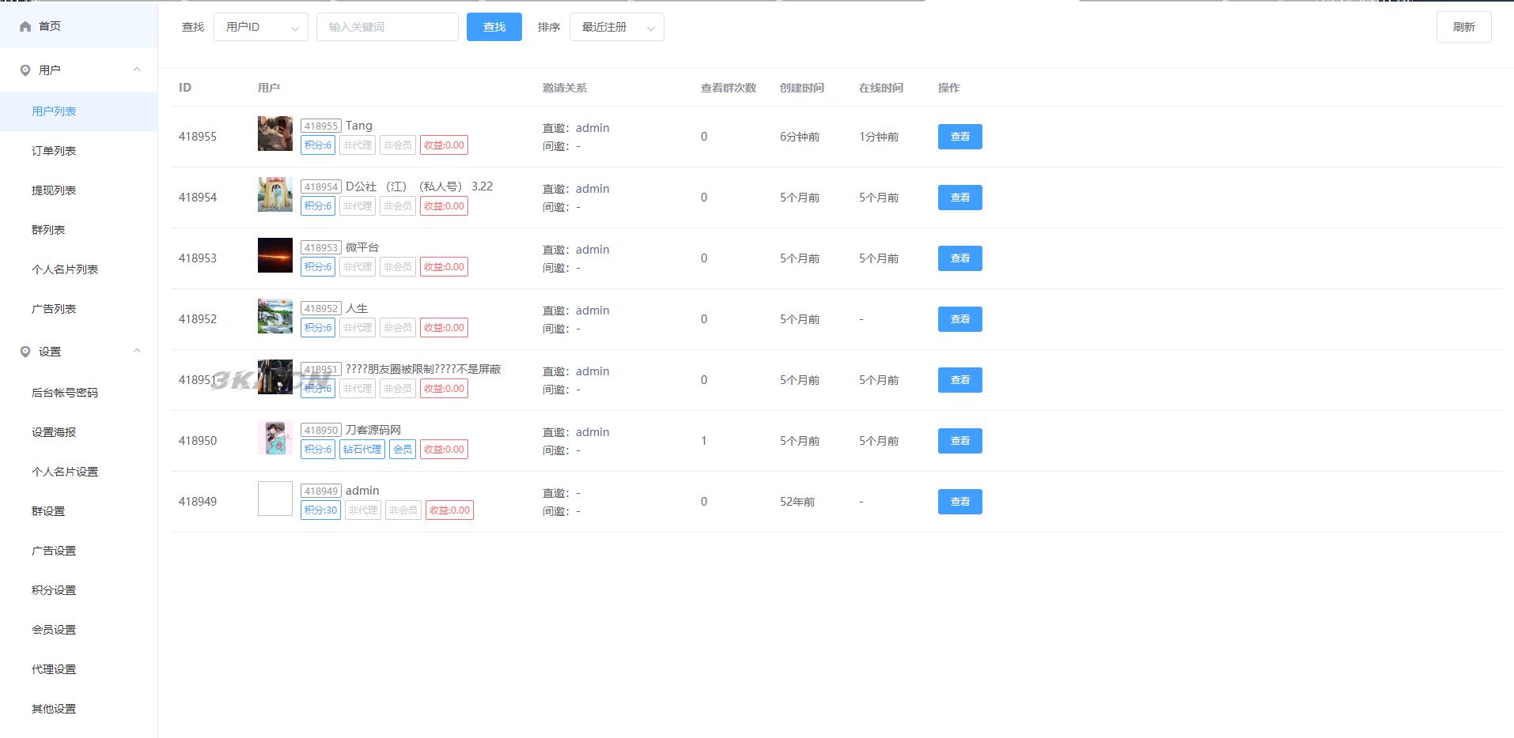Open the 用户ID search field dropdown

click(x=260, y=27)
